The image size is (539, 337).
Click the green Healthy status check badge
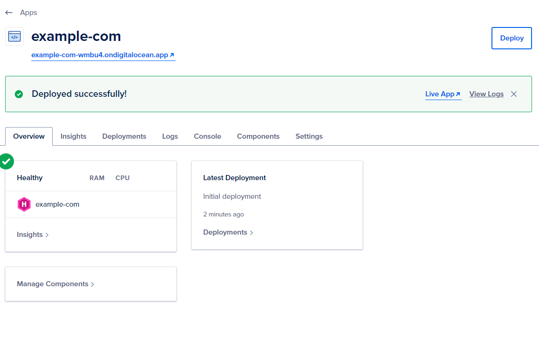click(x=6, y=161)
